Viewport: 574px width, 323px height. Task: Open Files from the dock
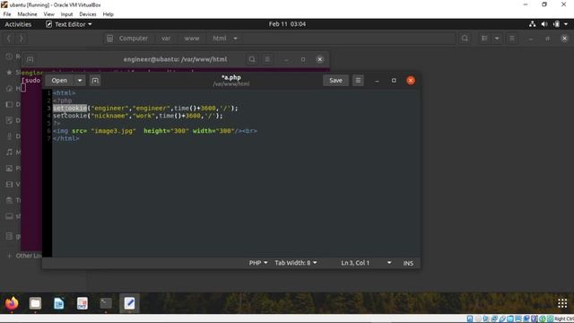35,303
